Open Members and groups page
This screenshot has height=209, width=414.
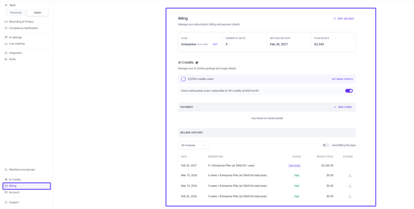[22, 170]
